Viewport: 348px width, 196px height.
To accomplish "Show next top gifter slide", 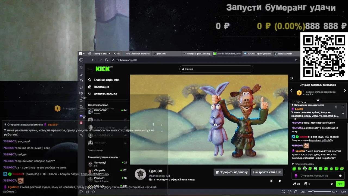I will [345, 90].
